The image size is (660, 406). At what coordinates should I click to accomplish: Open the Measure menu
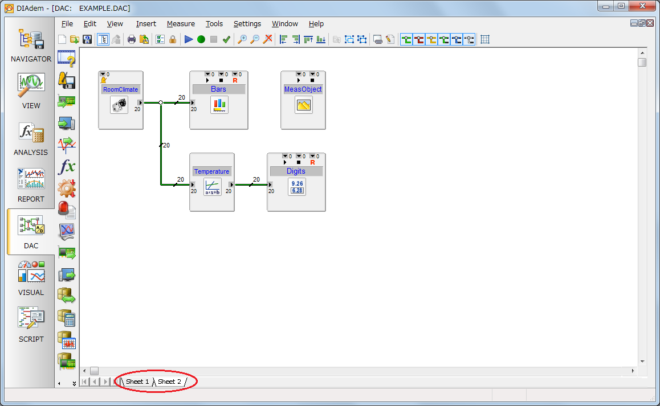pyautogui.click(x=181, y=23)
